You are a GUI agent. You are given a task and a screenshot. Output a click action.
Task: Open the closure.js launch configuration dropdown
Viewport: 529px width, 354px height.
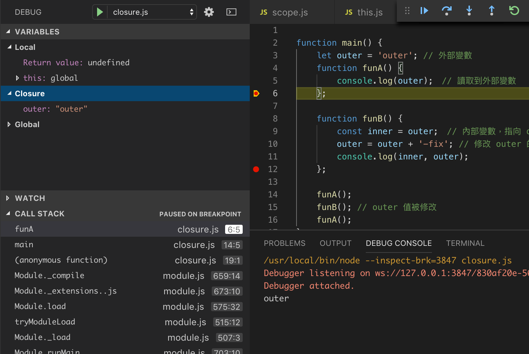[152, 12]
